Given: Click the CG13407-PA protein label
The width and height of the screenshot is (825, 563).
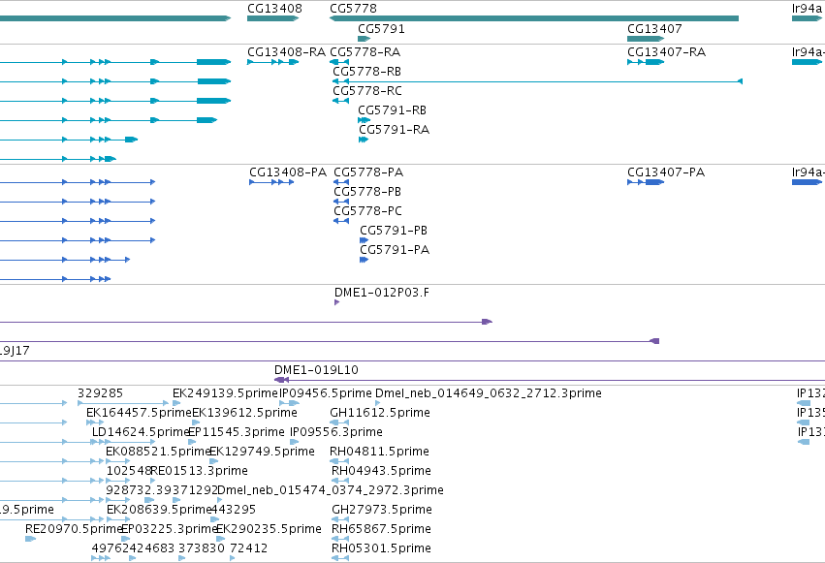Looking at the screenshot, I should [666, 172].
